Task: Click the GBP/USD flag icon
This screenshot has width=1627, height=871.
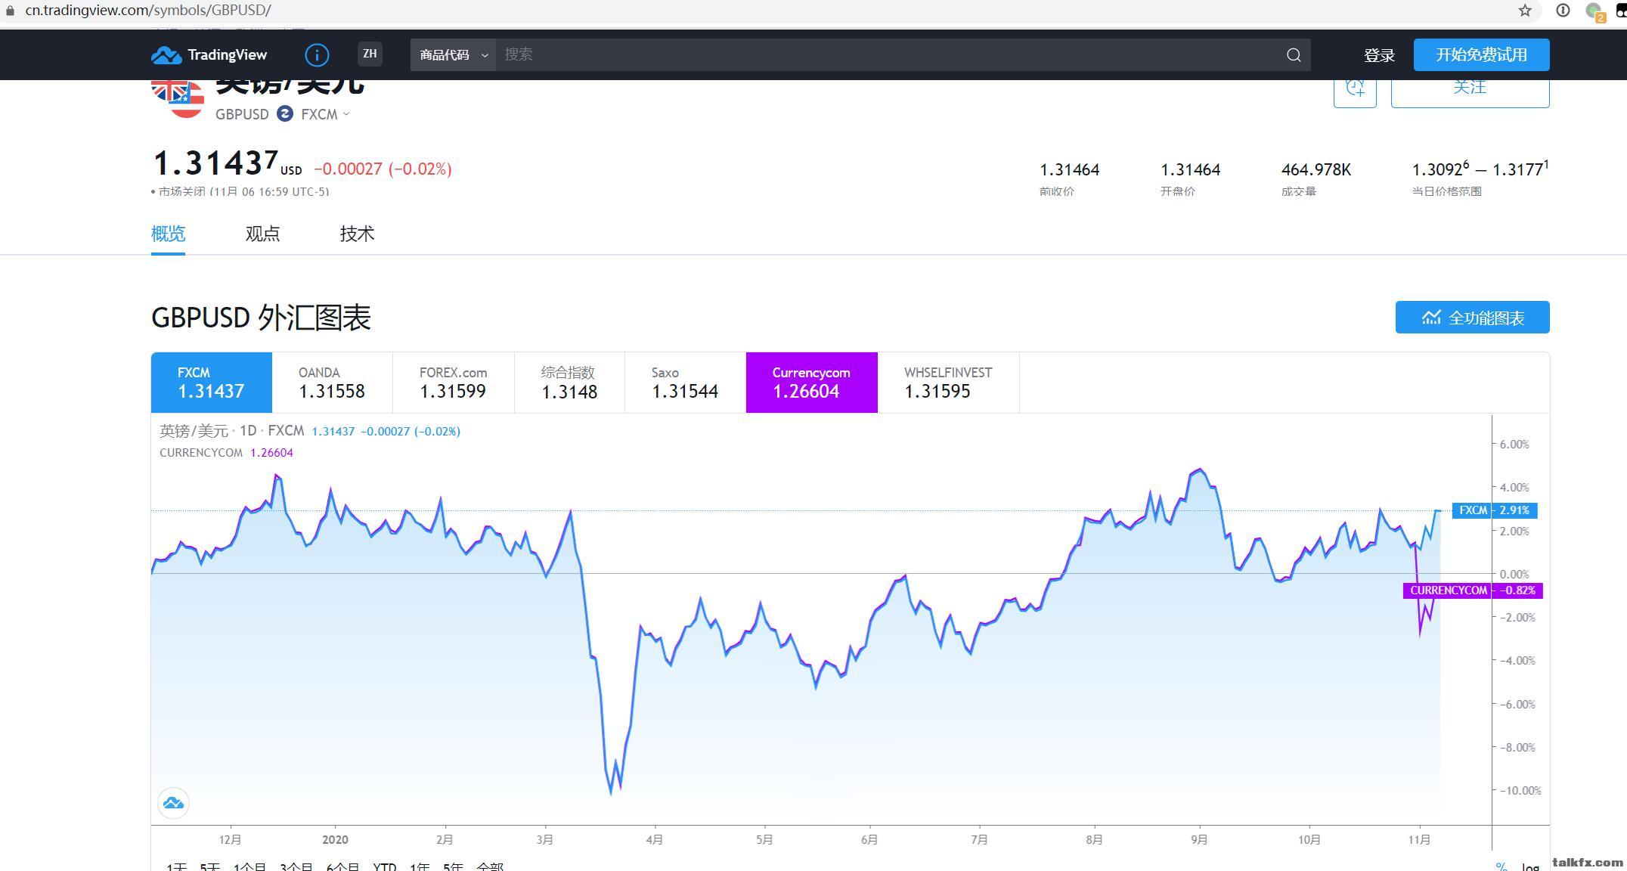Action: coord(178,98)
